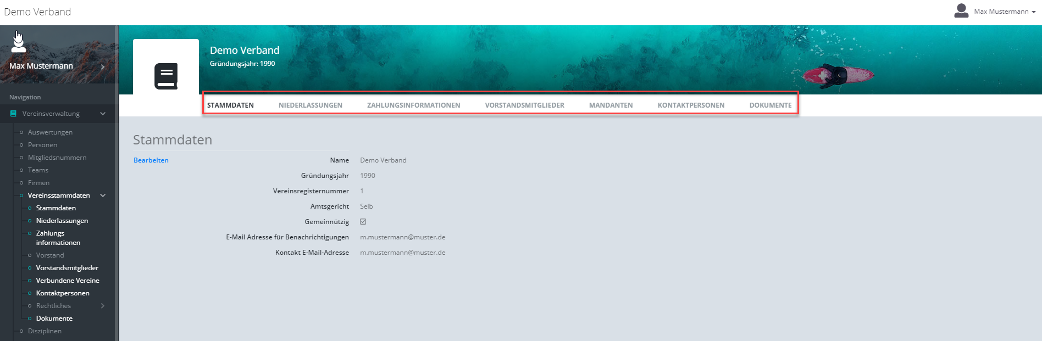The width and height of the screenshot is (1042, 341).
Task: Open the Max Mustermann dropdown at top right
Action: (x=1005, y=12)
